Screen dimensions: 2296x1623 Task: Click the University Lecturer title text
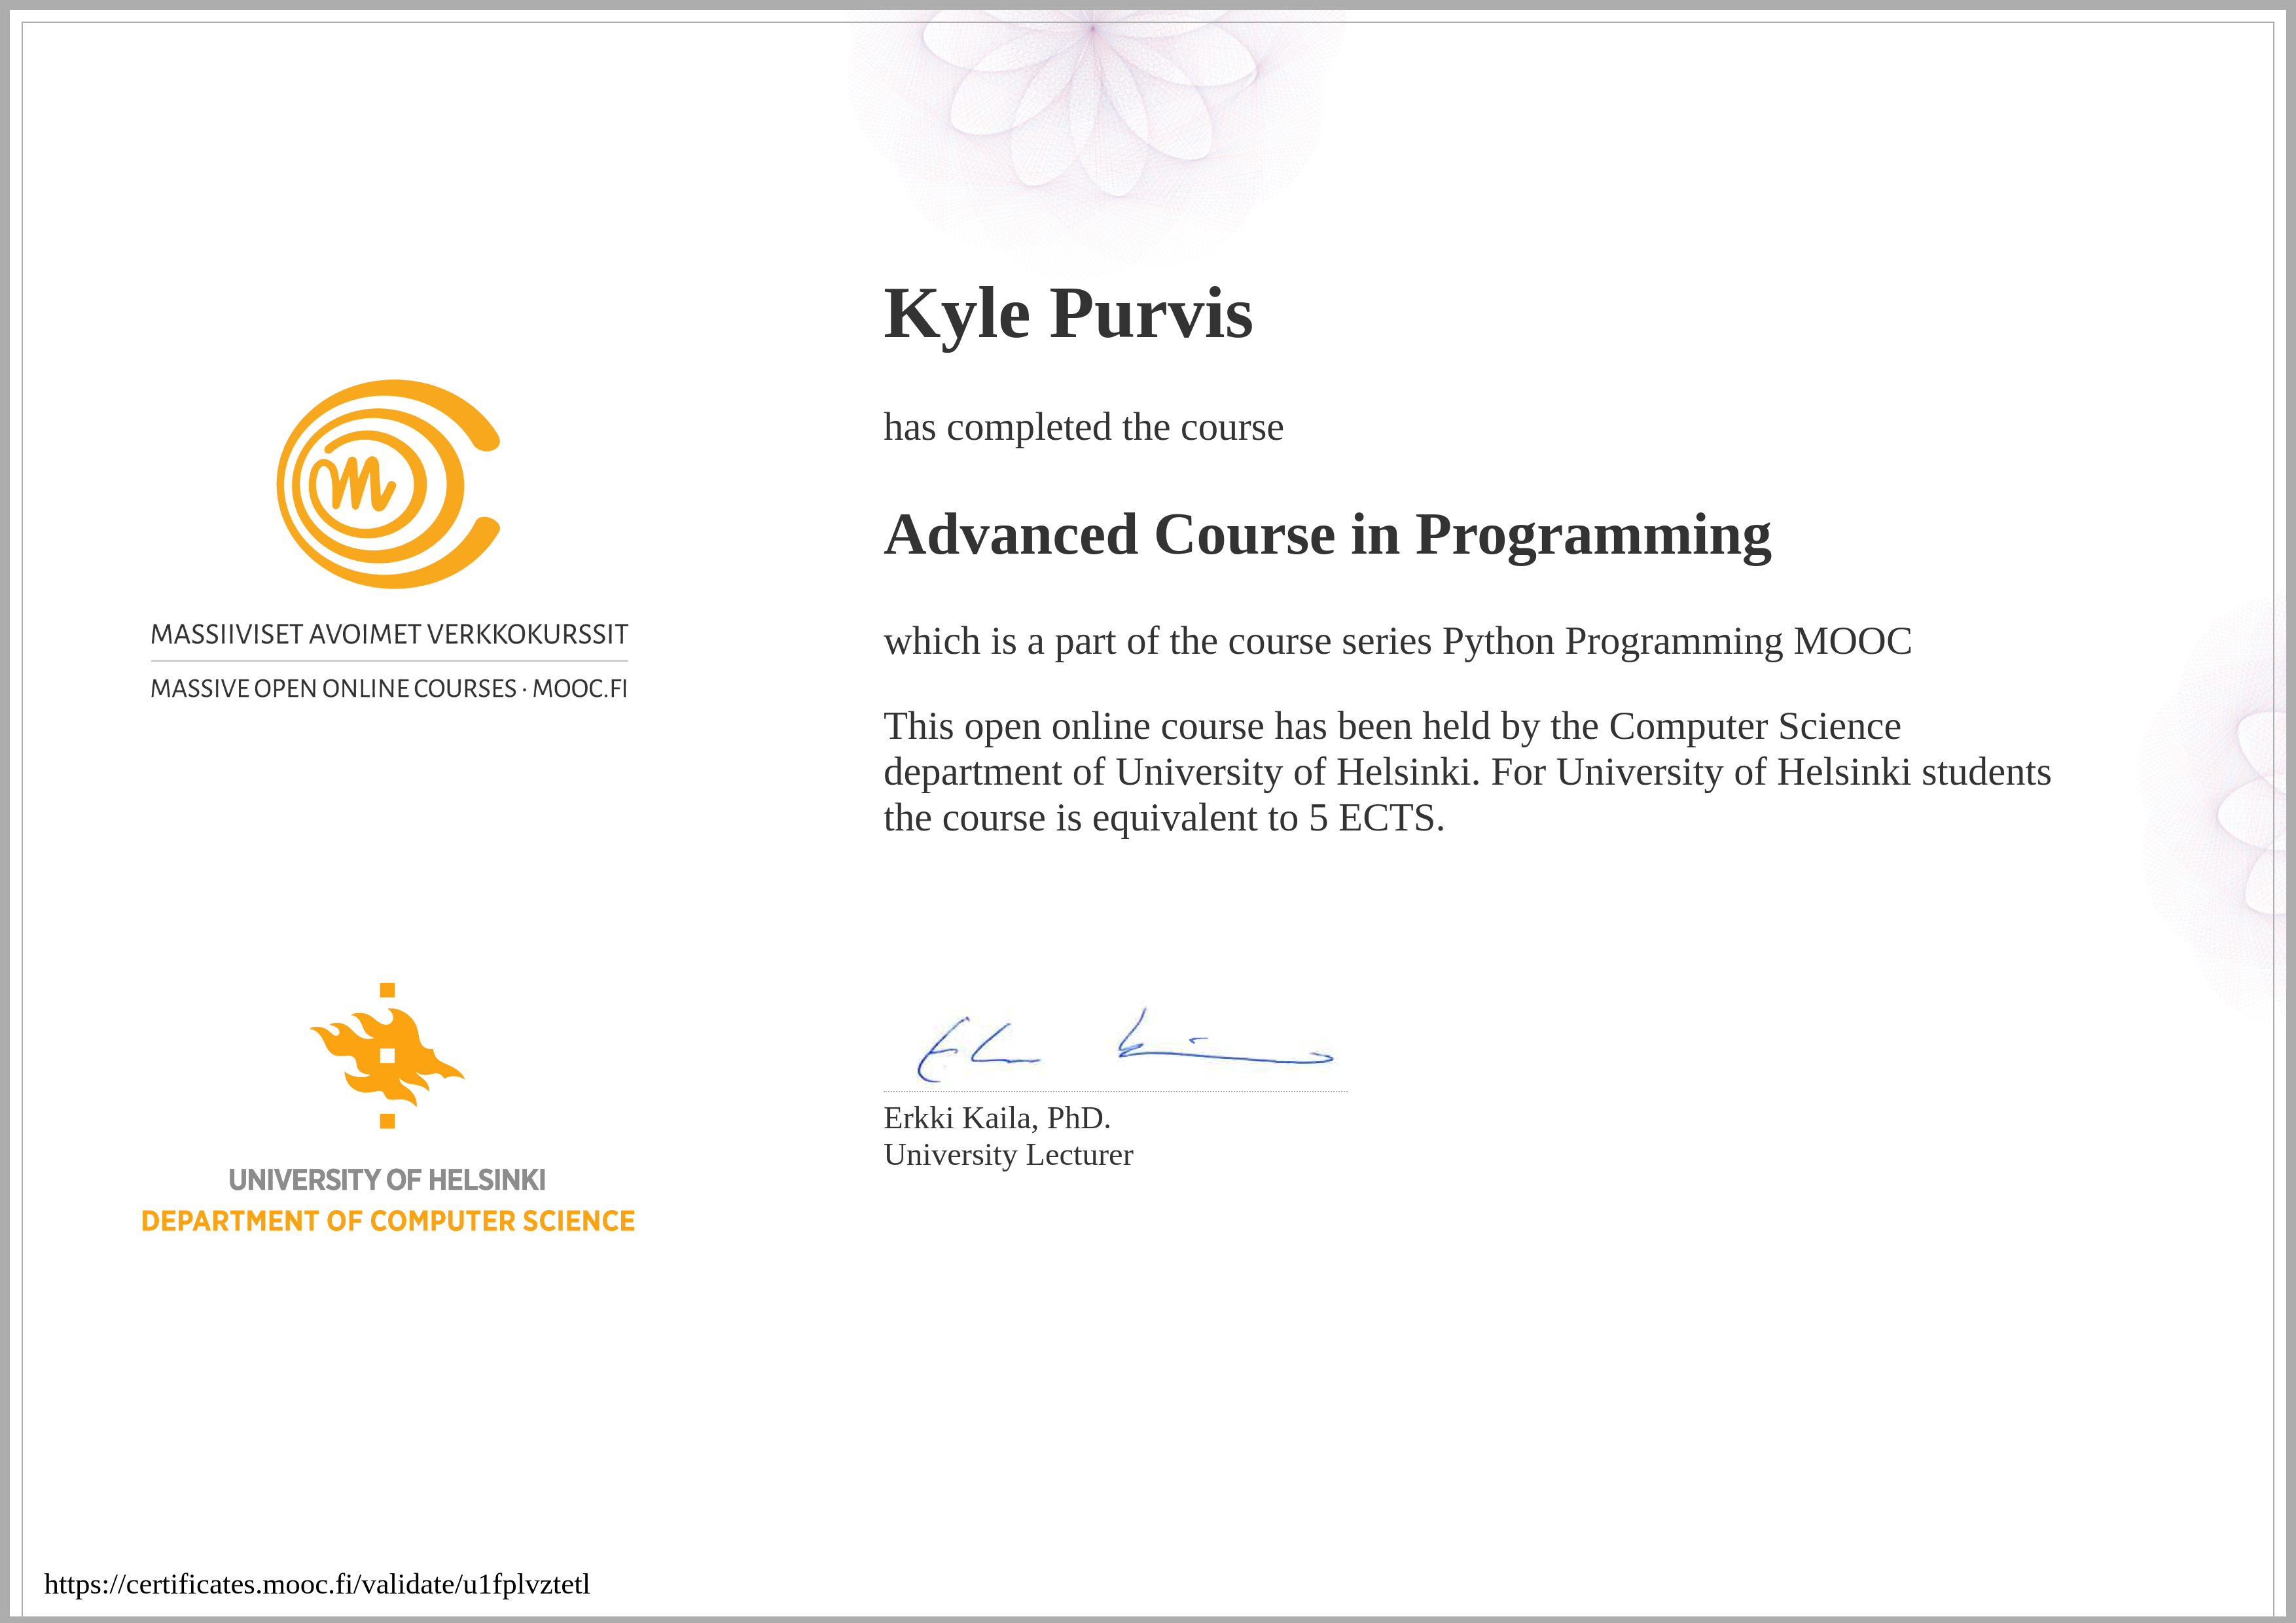1008,1155
